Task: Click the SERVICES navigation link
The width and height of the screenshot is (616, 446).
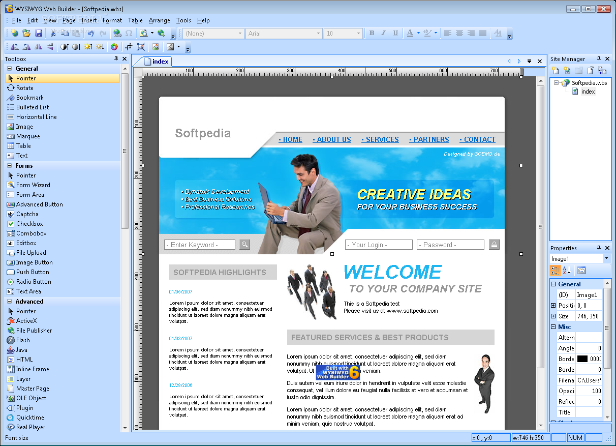Action: 380,139
